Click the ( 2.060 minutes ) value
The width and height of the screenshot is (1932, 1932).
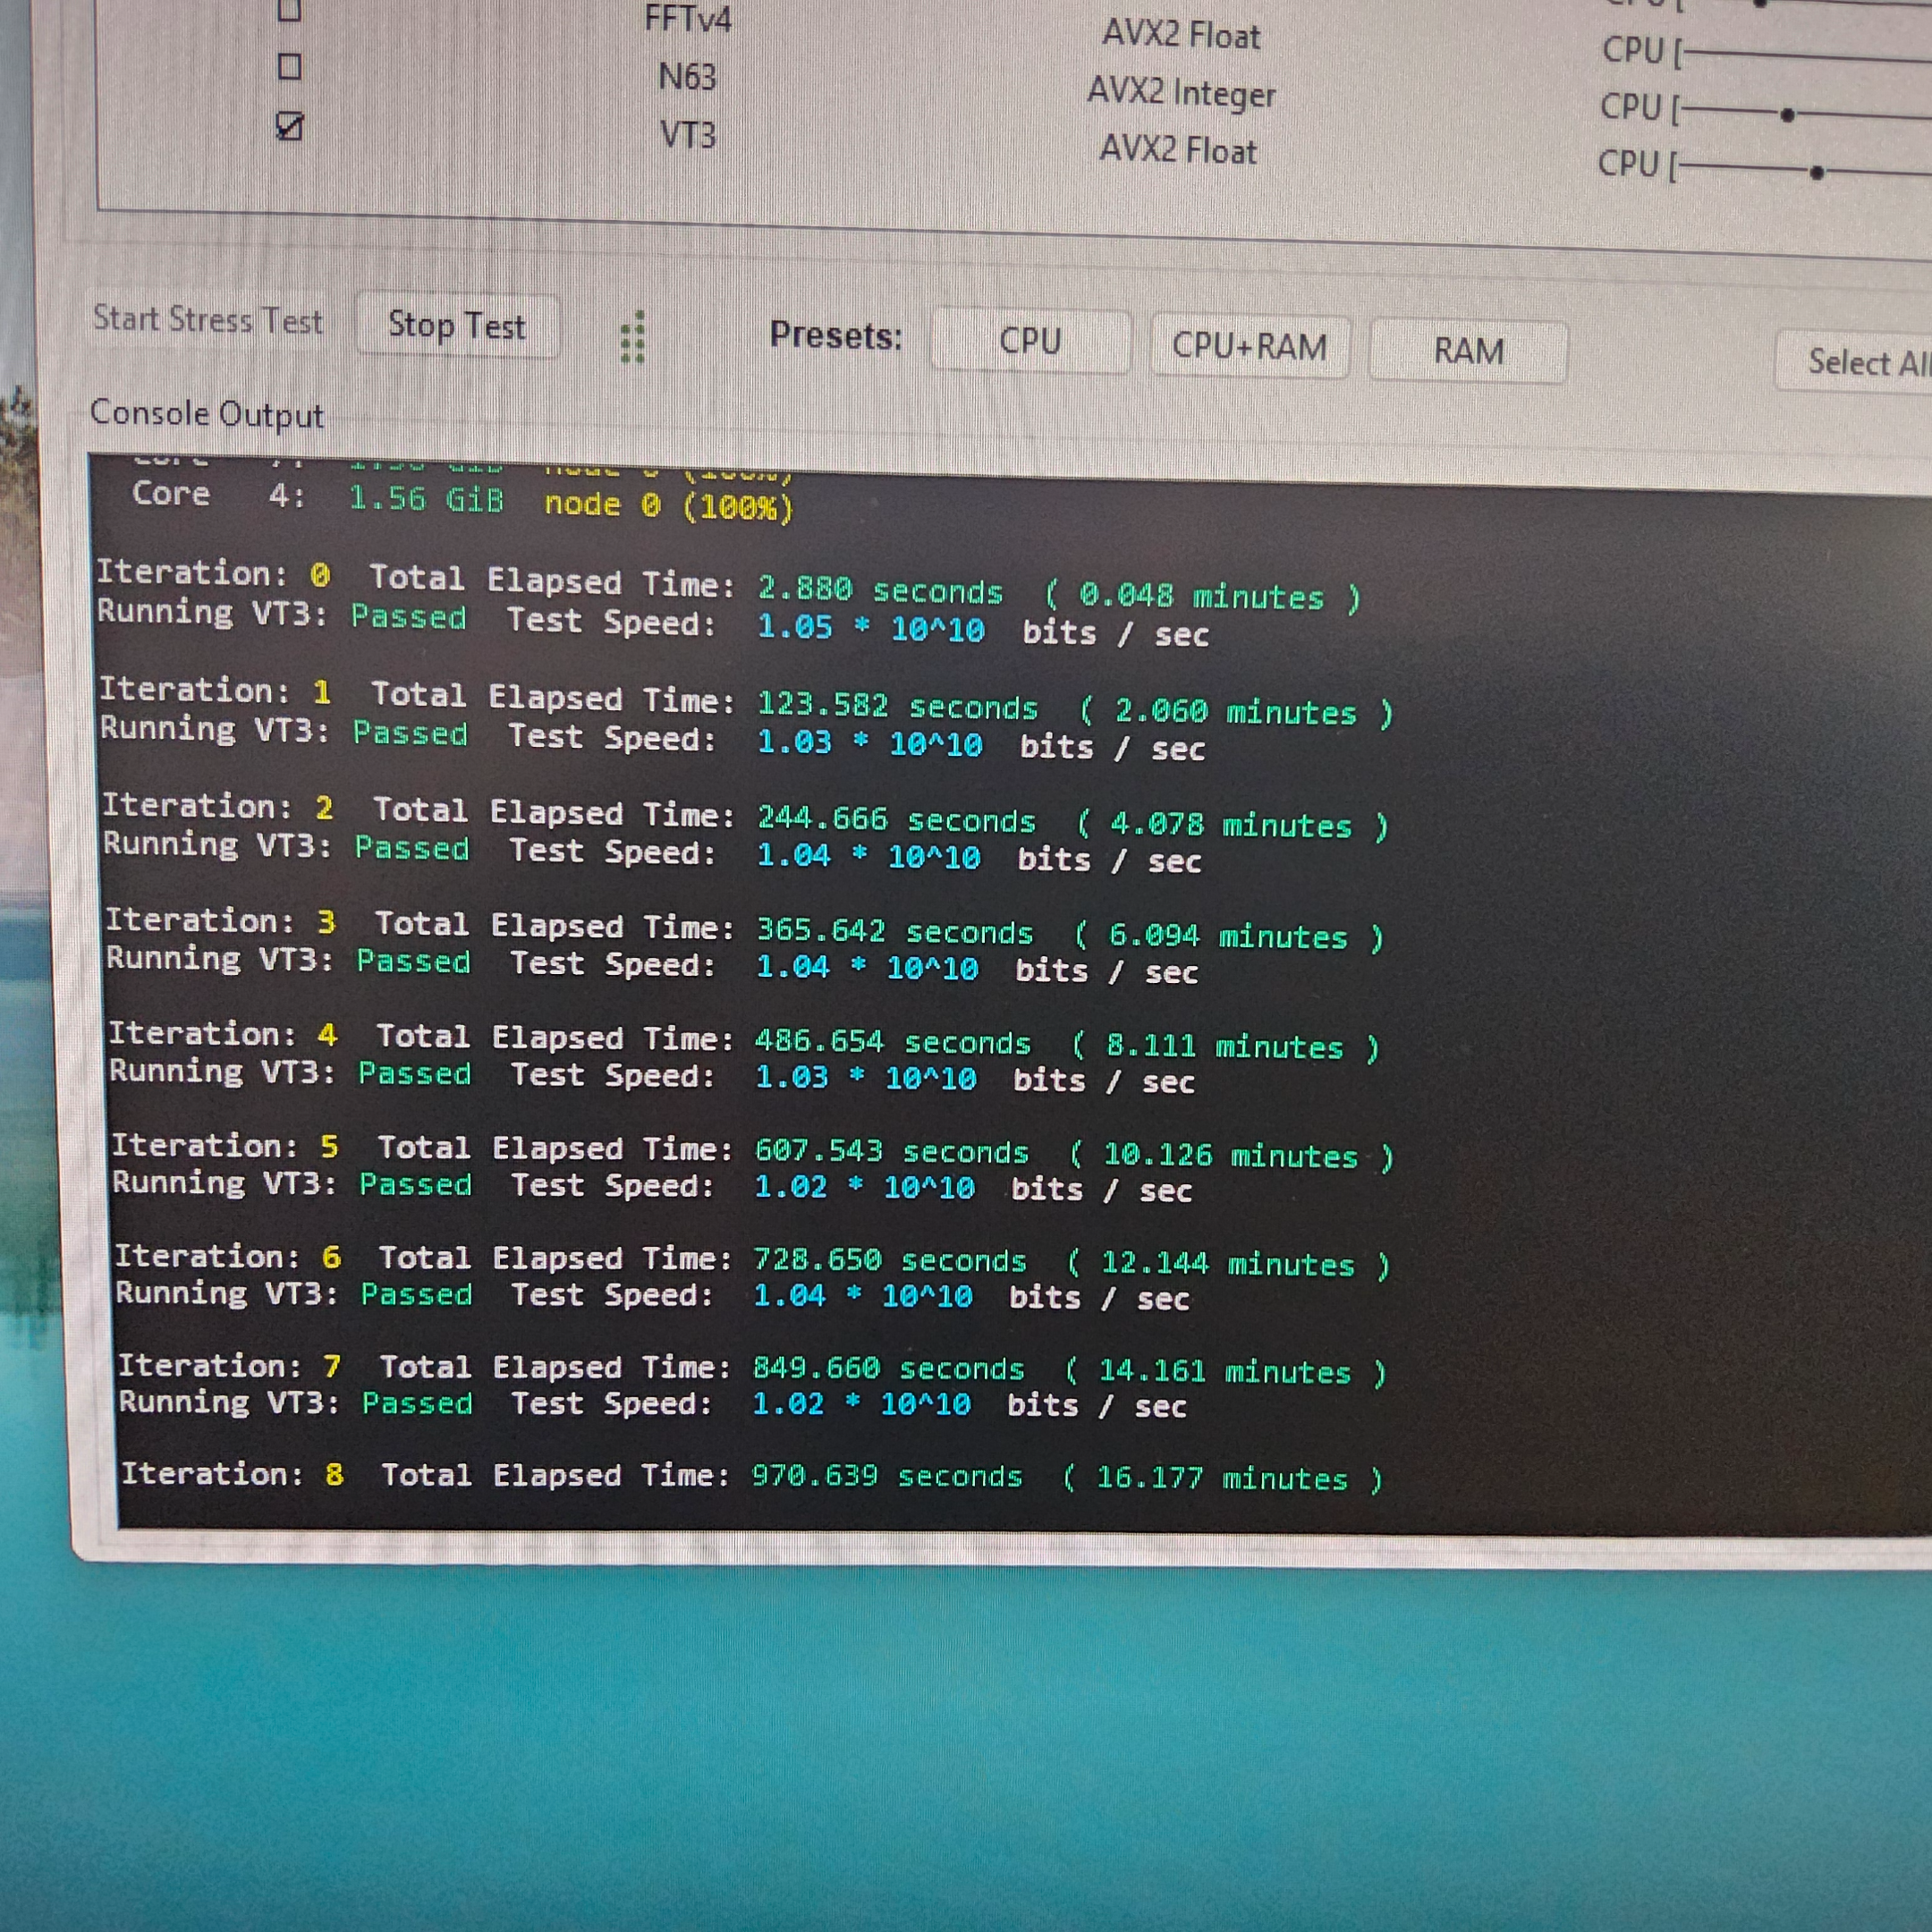tap(1236, 712)
